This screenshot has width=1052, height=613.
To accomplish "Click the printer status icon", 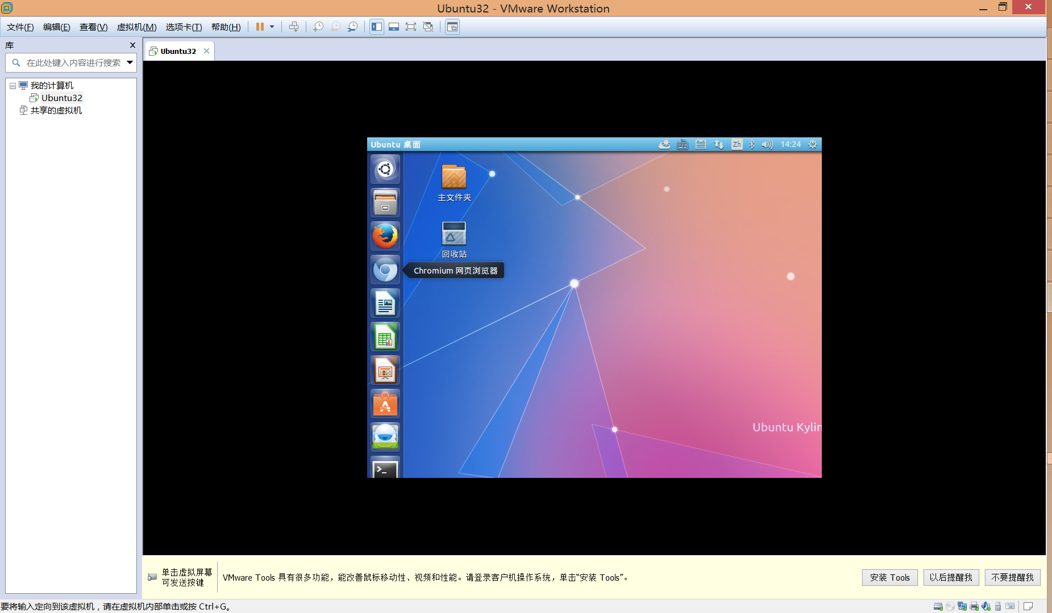I will click(974, 607).
